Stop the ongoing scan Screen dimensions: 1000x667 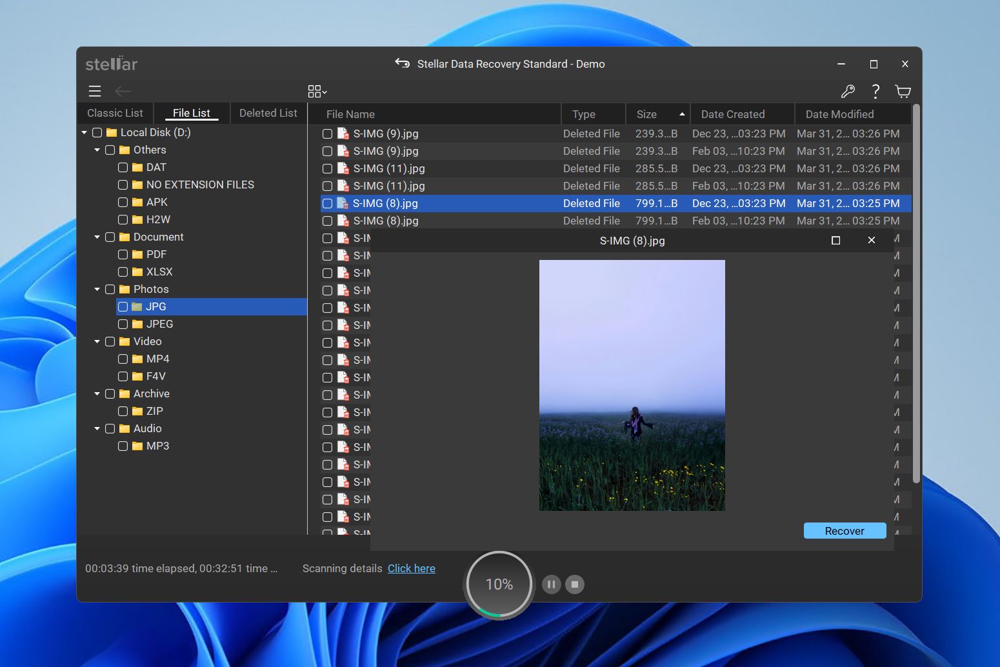575,584
